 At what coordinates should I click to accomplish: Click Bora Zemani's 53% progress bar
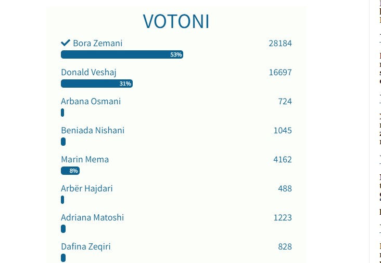coord(122,54)
